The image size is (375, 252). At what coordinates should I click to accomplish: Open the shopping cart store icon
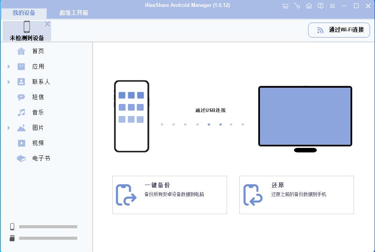[x=285, y=6]
